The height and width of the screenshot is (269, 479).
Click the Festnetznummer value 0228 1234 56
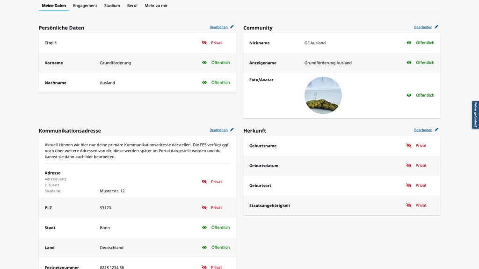point(112,267)
